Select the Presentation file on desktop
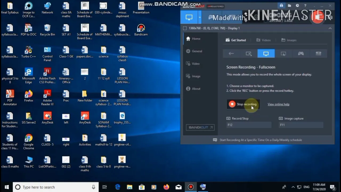This screenshot has width=341, height=192. tap(141, 8)
